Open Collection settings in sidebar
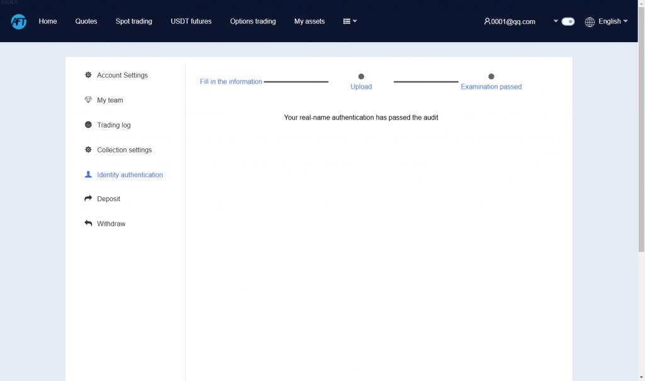The image size is (645, 381). pyautogui.click(x=124, y=150)
